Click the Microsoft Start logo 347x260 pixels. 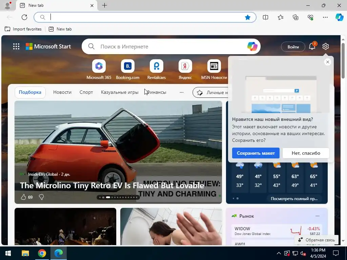coord(48,46)
